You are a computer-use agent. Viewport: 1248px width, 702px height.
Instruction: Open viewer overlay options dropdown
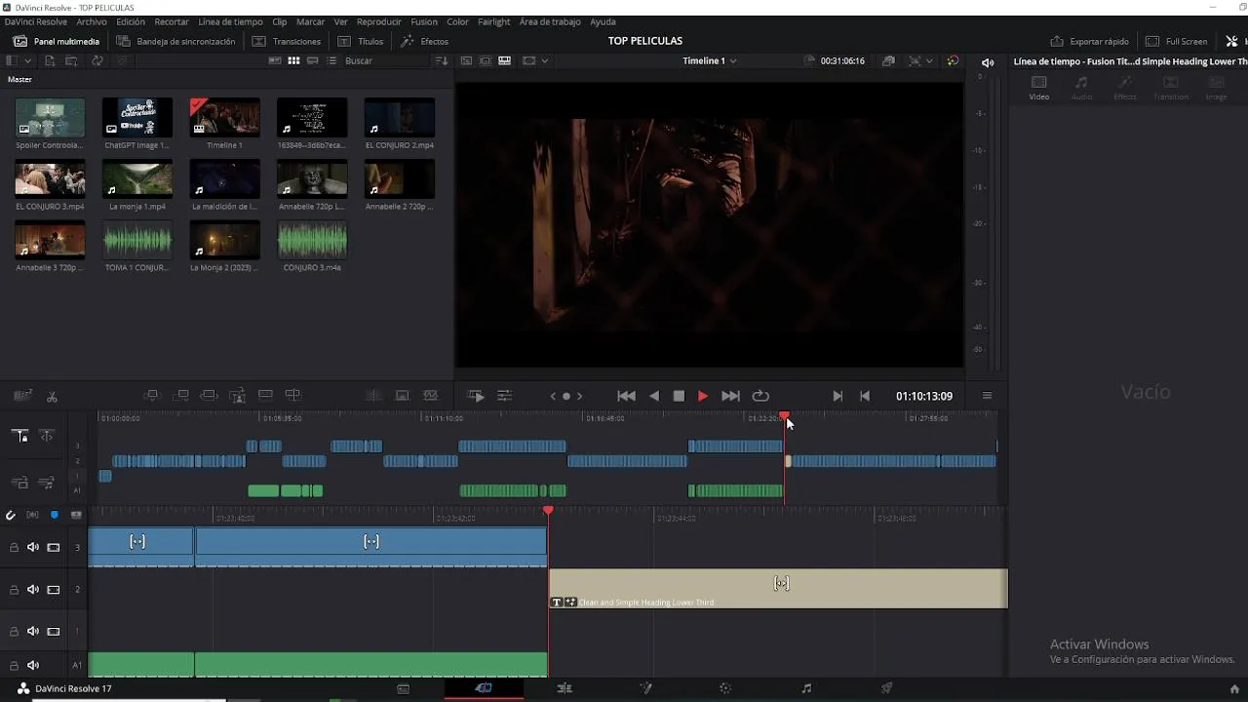click(544, 60)
